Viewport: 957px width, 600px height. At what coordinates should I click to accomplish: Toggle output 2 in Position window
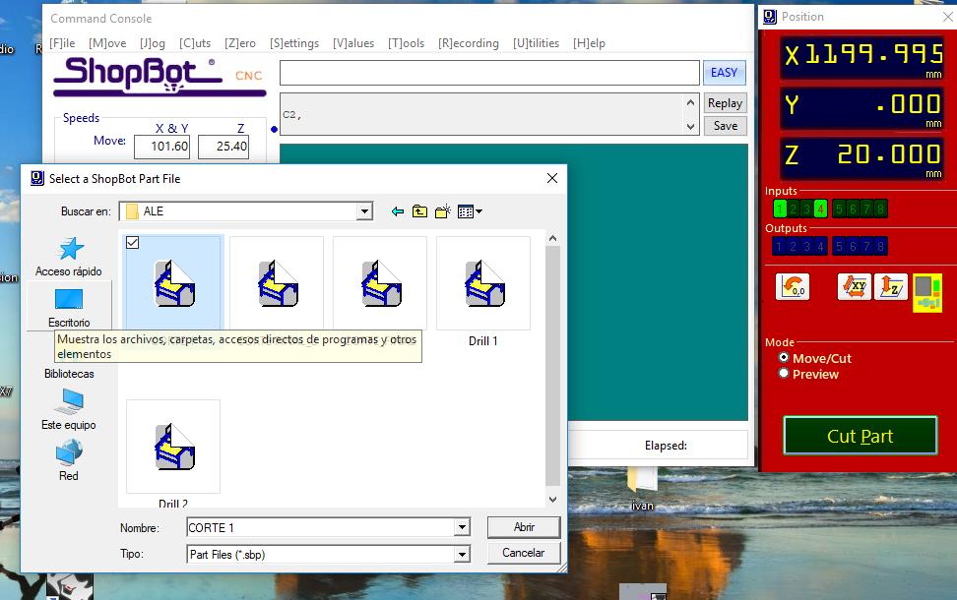click(793, 246)
